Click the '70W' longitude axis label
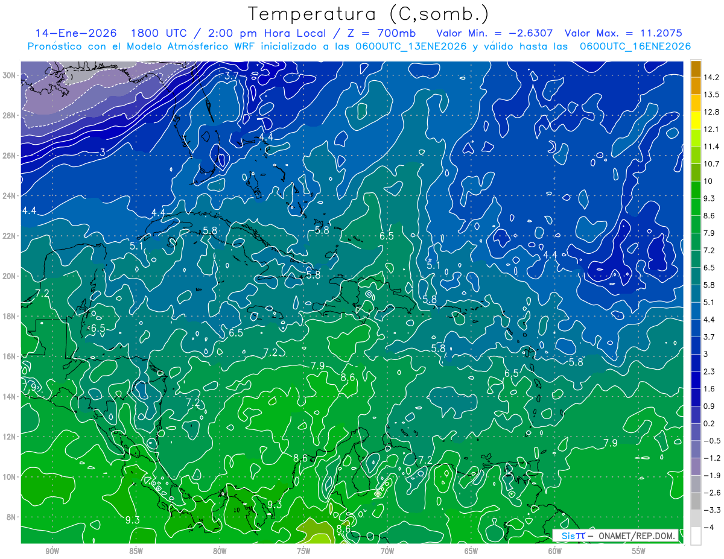 [x=387, y=551]
